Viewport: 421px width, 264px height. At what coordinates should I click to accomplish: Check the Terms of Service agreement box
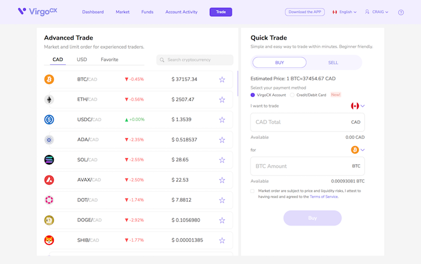[253, 191]
